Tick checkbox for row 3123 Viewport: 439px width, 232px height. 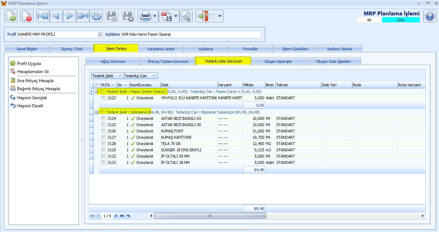coord(103,98)
